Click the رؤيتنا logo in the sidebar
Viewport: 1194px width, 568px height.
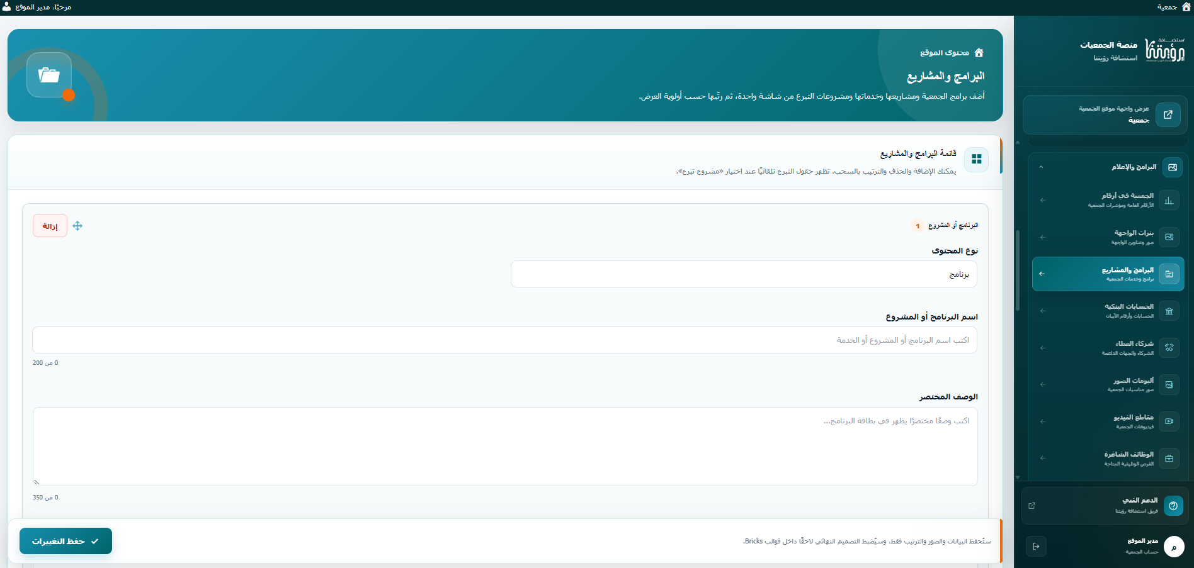point(1164,50)
